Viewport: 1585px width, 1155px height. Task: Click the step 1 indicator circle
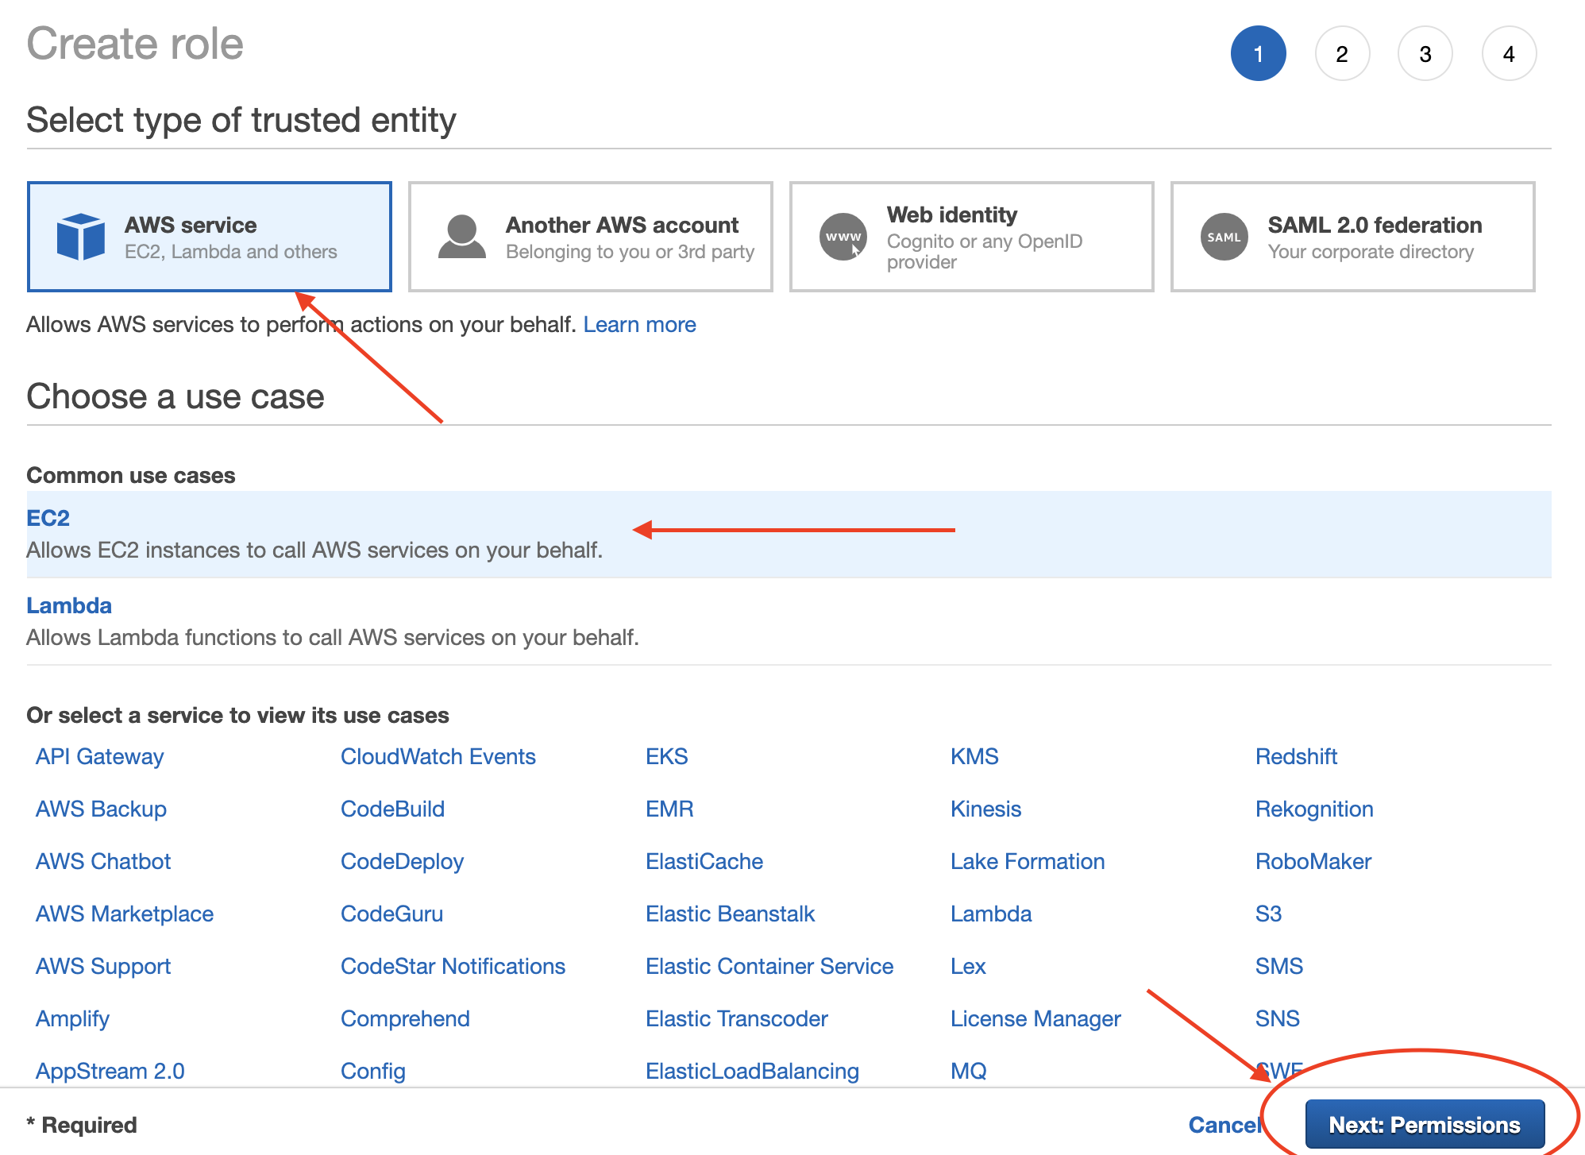tap(1259, 54)
